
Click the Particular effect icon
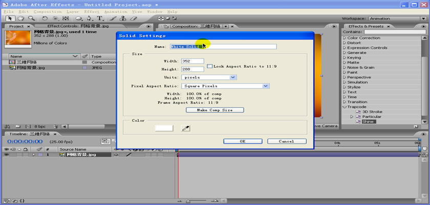(x=358, y=117)
